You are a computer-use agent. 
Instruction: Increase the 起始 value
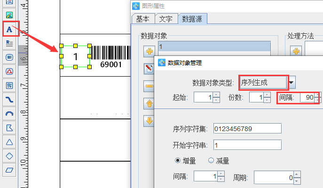point(216,95)
